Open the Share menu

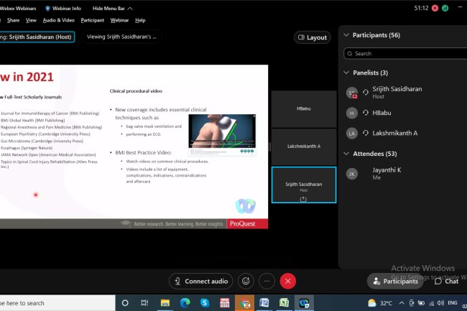[13, 20]
